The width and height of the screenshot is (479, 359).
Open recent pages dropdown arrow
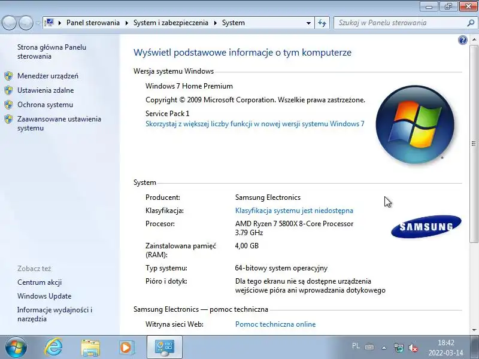[38, 23]
